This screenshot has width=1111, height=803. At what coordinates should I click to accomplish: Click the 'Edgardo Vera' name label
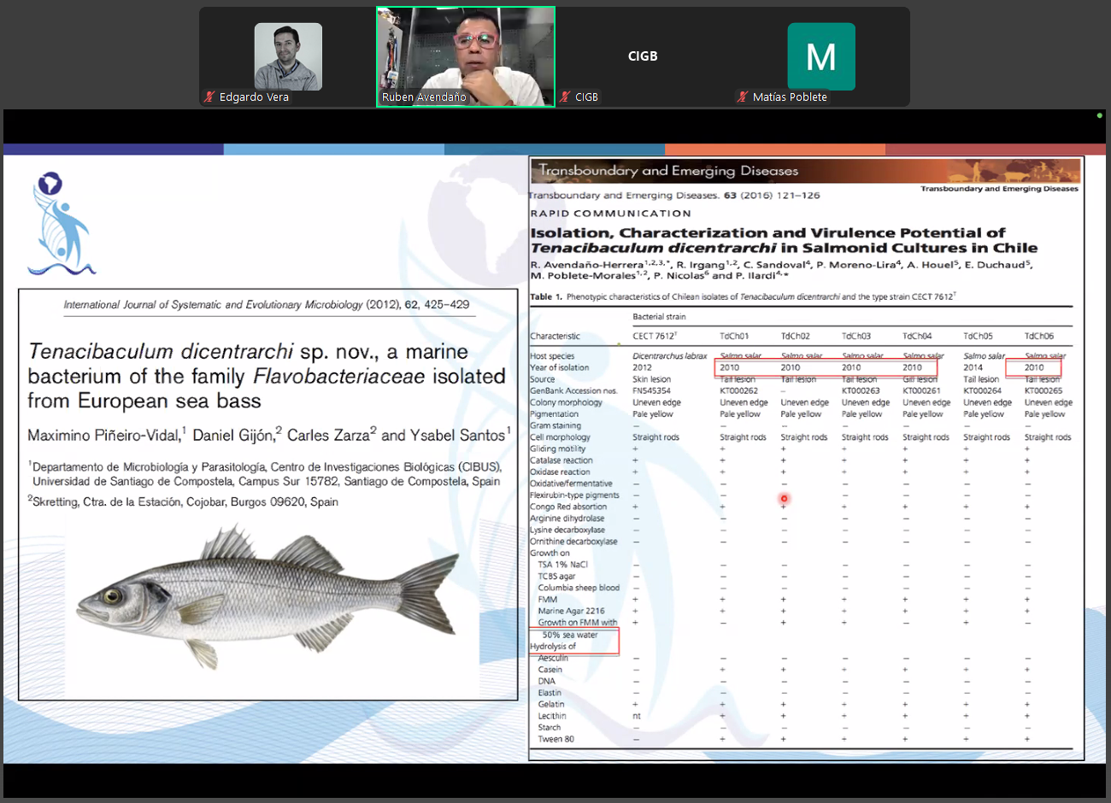pyautogui.click(x=254, y=97)
